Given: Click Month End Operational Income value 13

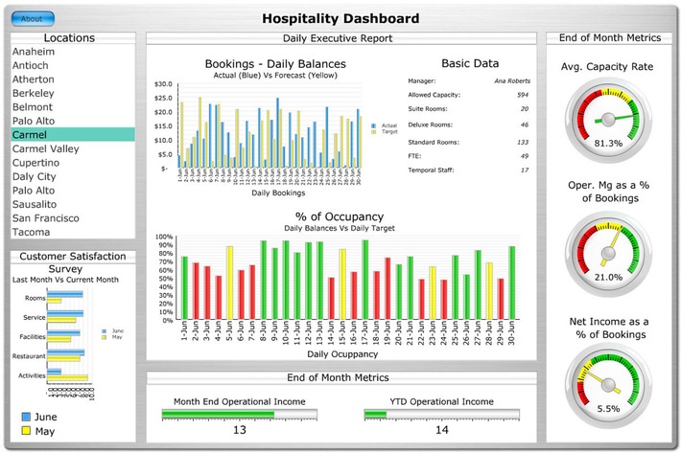Looking at the screenshot, I should point(239,430).
